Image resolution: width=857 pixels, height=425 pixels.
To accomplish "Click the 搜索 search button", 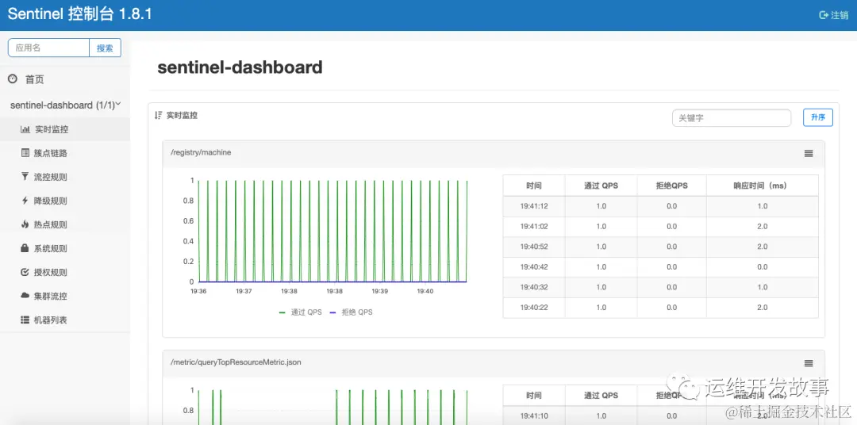I will click(x=105, y=48).
